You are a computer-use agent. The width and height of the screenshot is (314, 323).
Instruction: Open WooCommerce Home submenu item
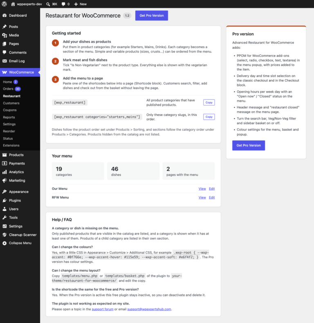point(7,82)
